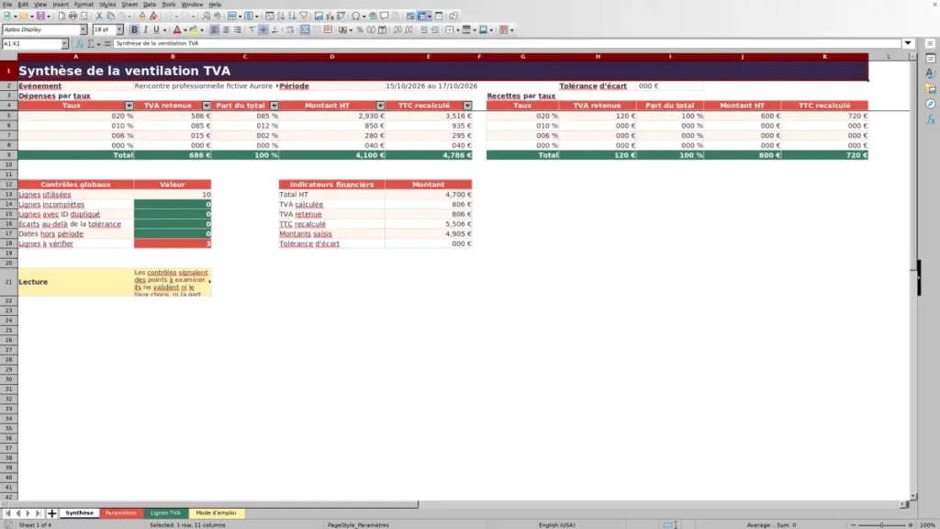The height and width of the screenshot is (529, 940).
Task: Click the zoom in plus button
Action: point(910,525)
